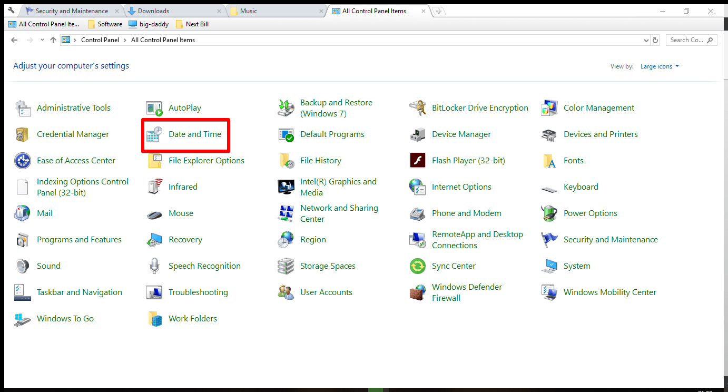This screenshot has height=392, width=728.
Task: Open Region settings
Action: coord(312,240)
